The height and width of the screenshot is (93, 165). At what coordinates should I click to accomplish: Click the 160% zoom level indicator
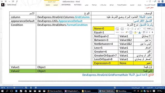click(x=3, y=88)
